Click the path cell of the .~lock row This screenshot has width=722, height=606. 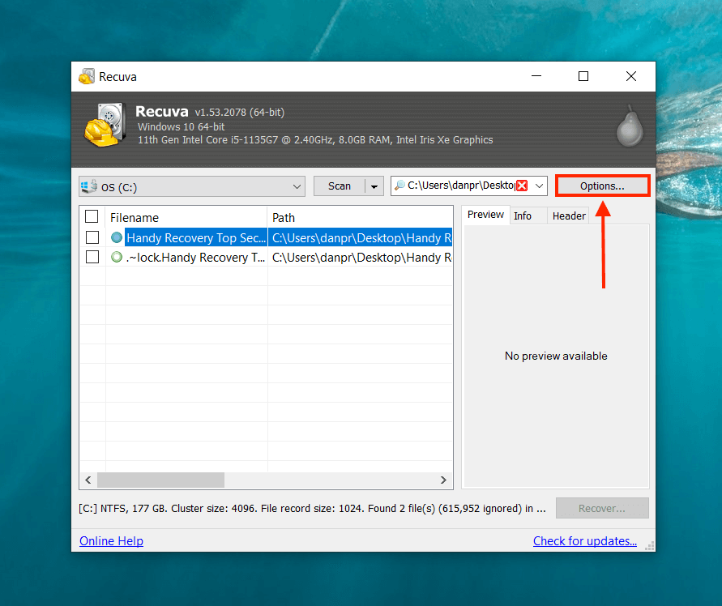click(360, 258)
